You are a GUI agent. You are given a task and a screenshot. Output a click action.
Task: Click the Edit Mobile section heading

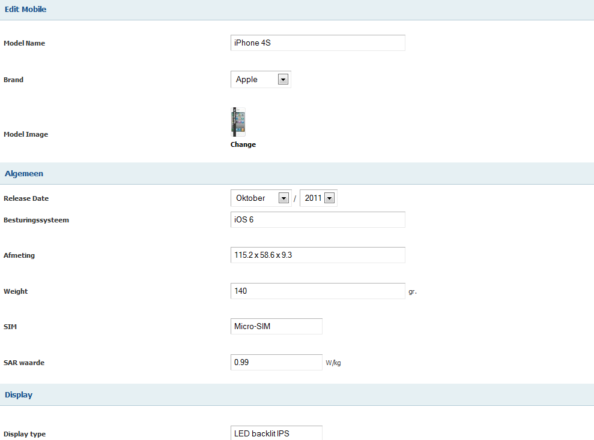tap(25, 10)
